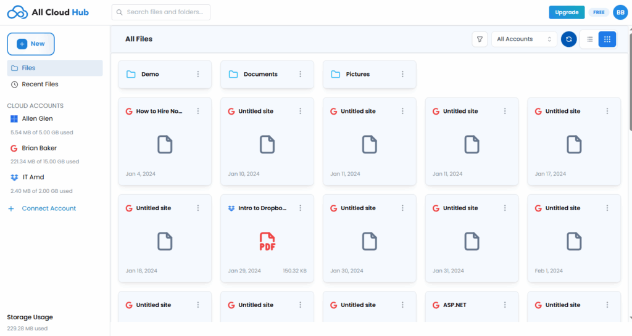Click the 150.32 KB size label
Image resolution: width=632 pixels, height=336 pixels.
coord(294,271)
